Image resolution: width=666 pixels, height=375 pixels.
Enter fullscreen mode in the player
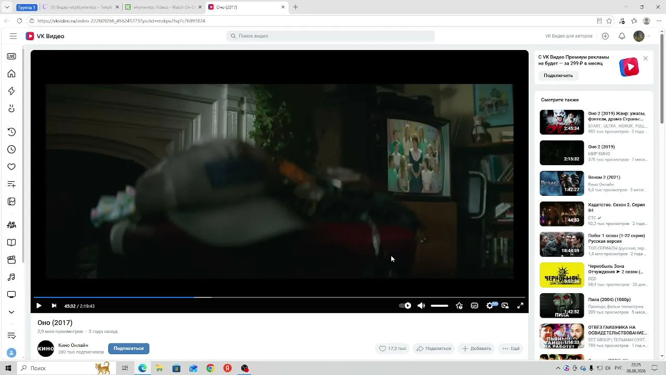coord(520,306)
